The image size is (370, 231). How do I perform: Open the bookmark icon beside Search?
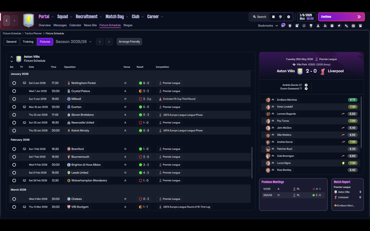273,17
